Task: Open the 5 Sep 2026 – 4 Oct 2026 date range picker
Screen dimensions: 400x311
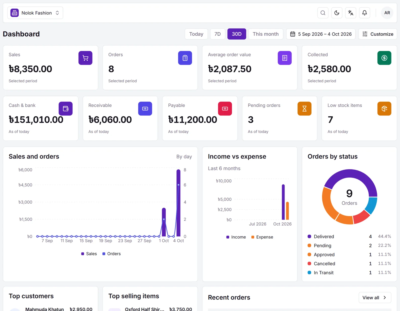Action: click(321, 34)
